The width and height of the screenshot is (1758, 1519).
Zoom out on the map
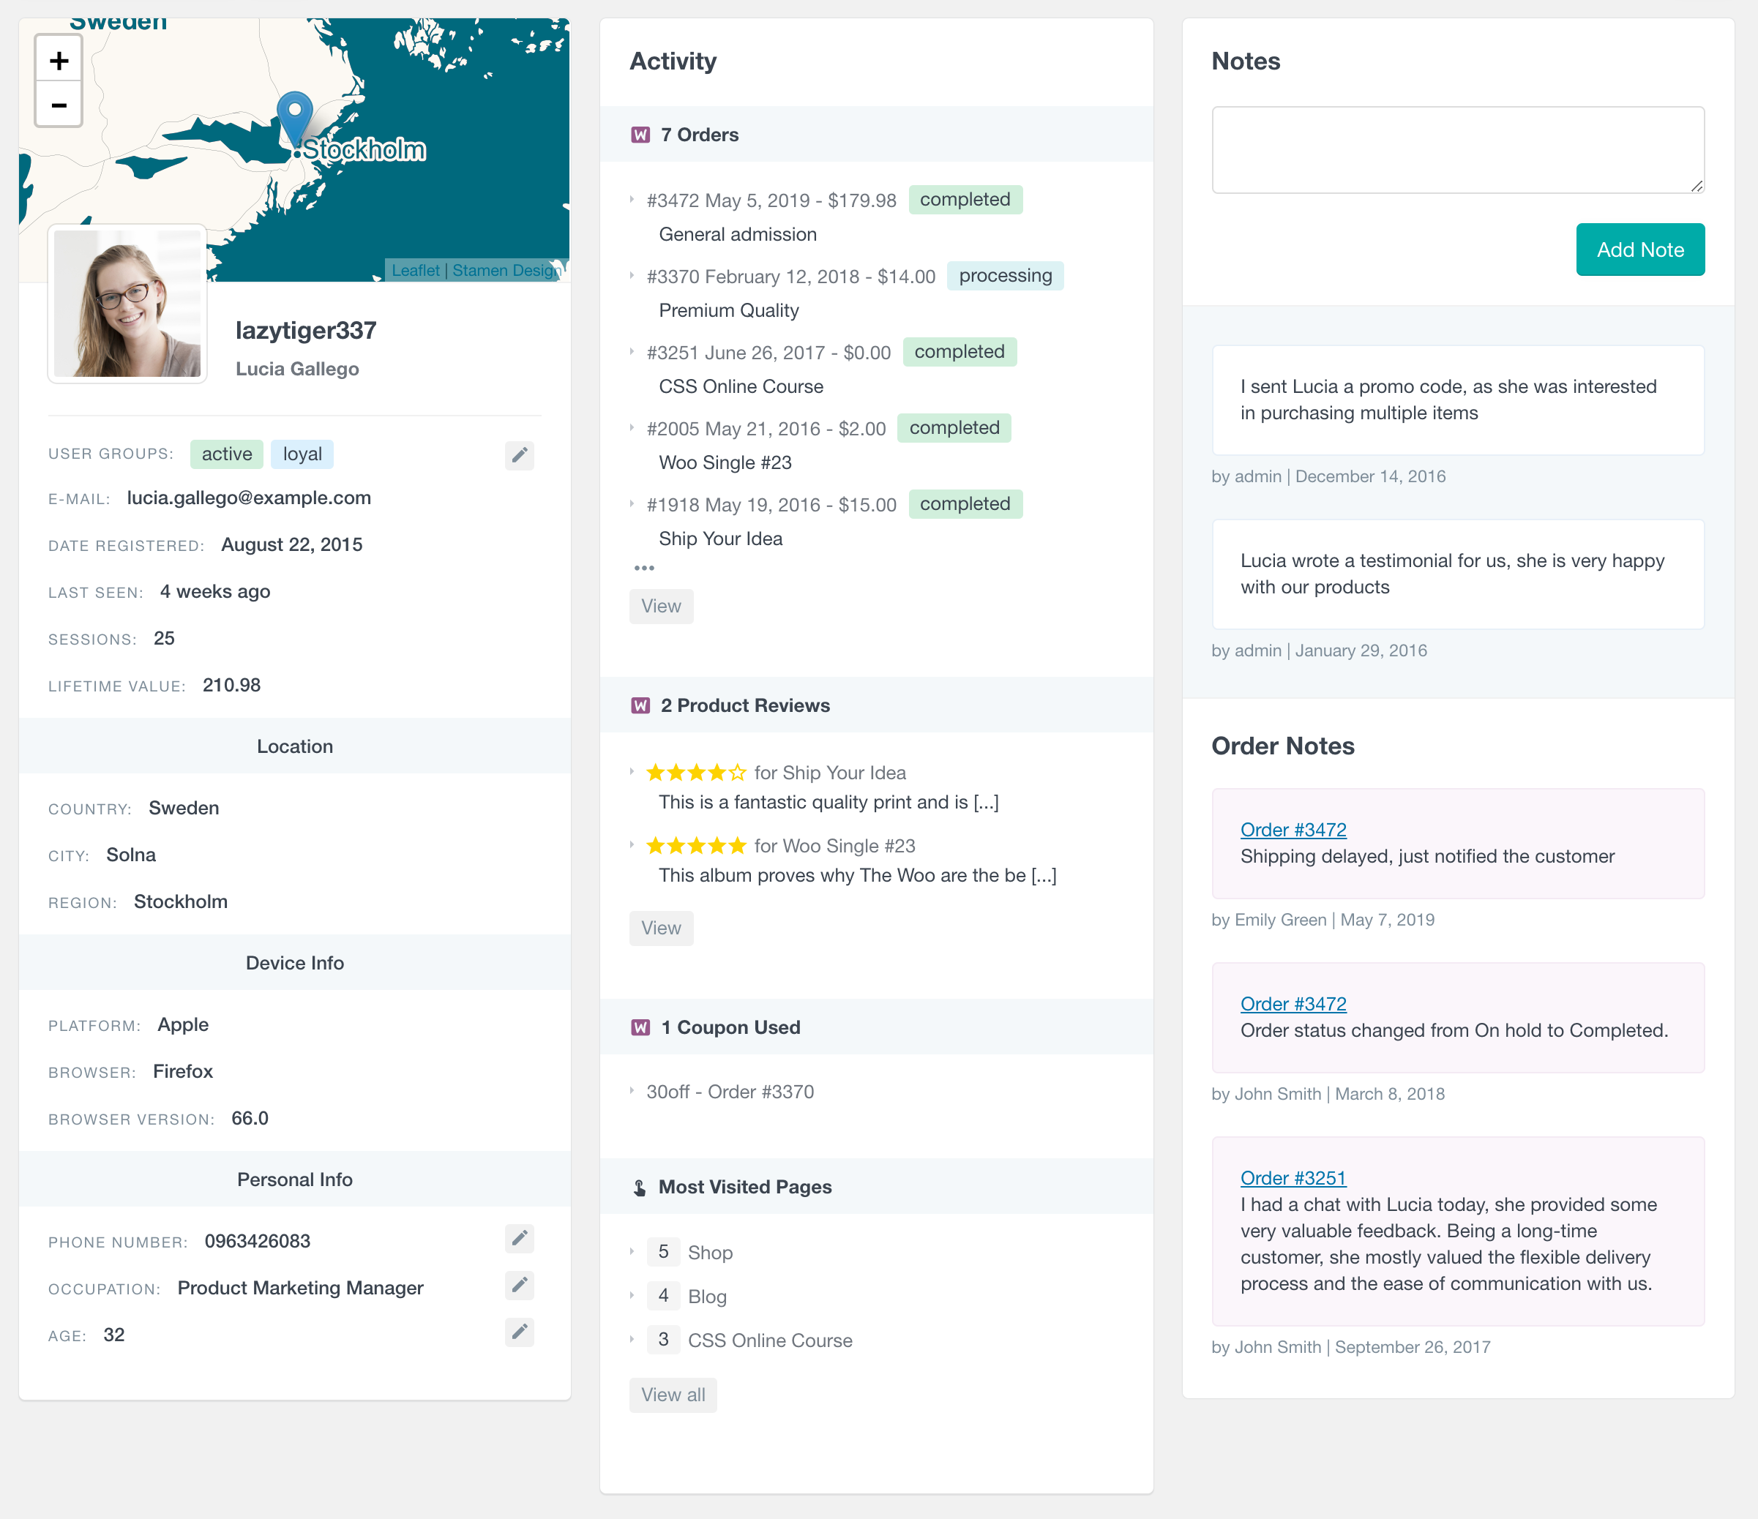[x=59, y=105]
